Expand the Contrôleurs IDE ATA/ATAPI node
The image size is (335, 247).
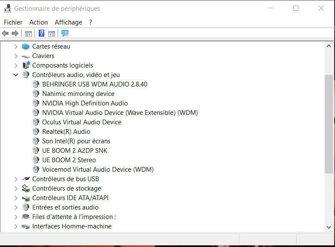tap(16, 198)
